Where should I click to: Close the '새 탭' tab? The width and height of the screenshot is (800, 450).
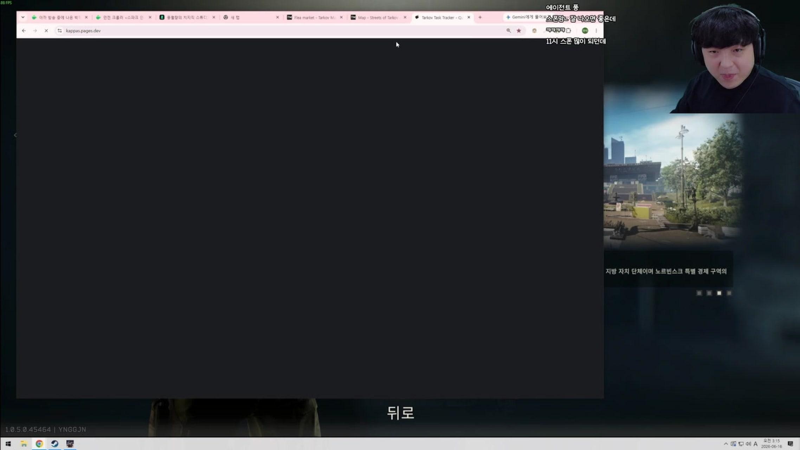click(x=277, y=17)
